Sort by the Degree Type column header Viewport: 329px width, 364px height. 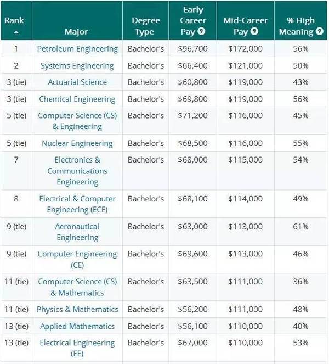coord(146,26)
